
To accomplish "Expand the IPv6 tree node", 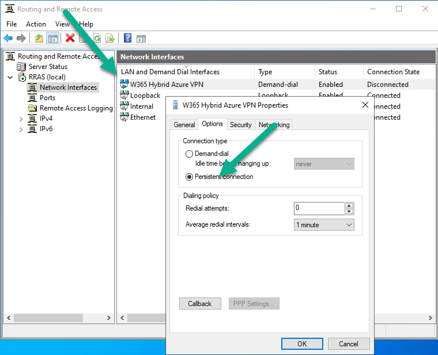I will (x=21, y=129).
